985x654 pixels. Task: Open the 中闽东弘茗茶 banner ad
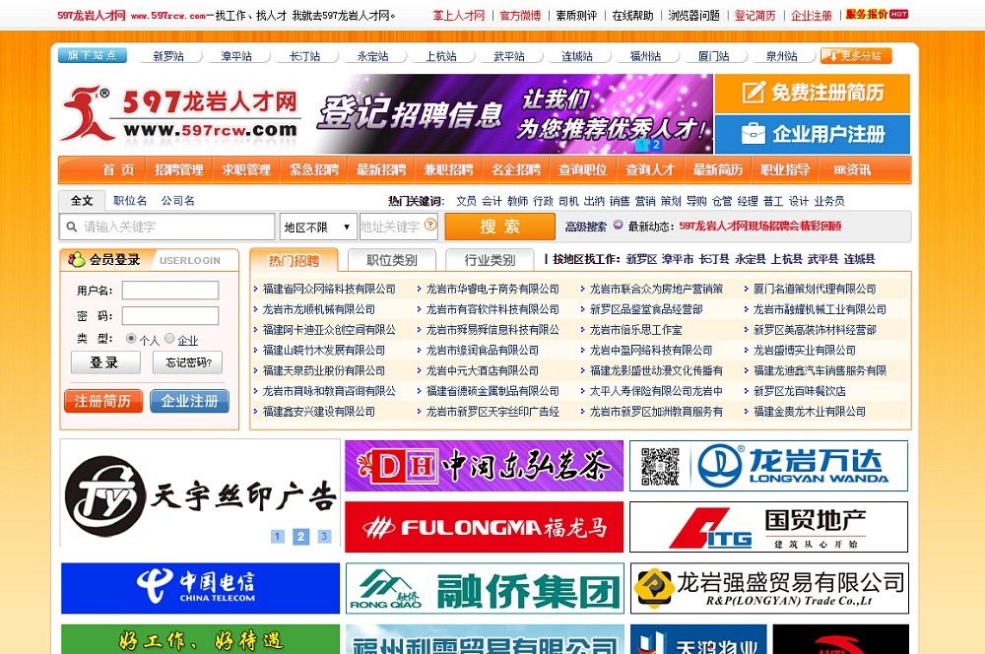tap(484, 466)
